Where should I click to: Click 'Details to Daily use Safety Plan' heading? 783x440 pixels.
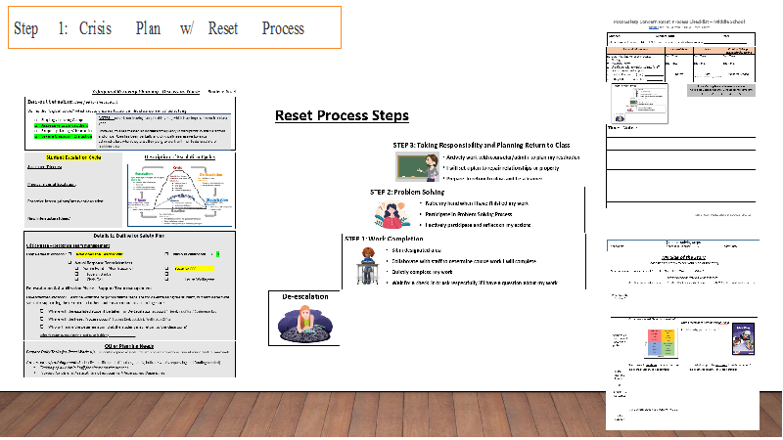pyautogui.click(x=129, y=236)
